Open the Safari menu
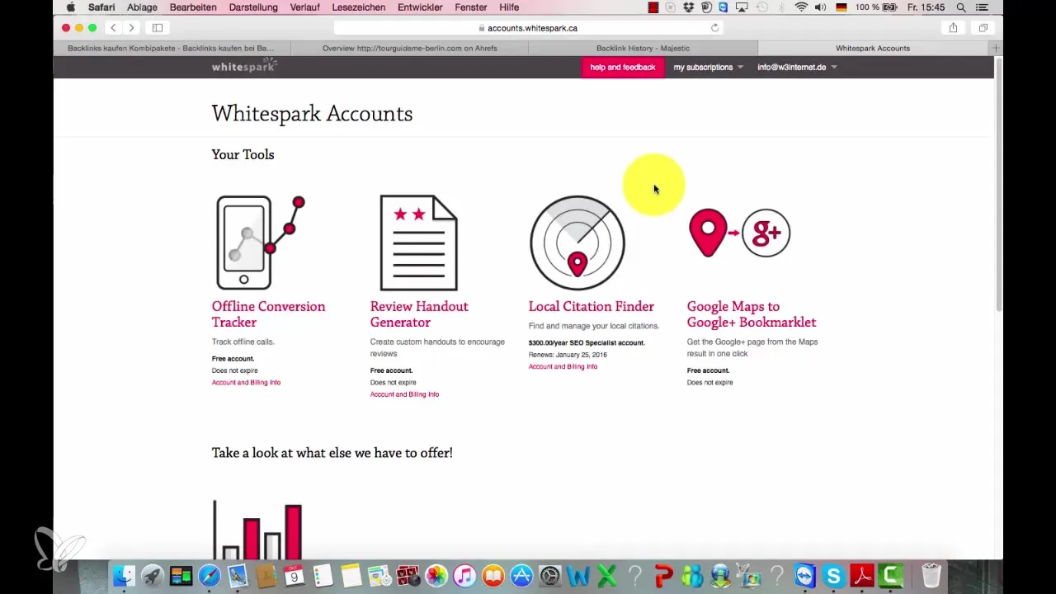The height and width of the screenshot is (594, 1056). coord(101,7)
